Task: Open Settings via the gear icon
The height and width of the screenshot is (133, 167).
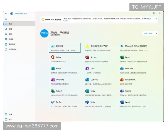Action: (6, 114)
